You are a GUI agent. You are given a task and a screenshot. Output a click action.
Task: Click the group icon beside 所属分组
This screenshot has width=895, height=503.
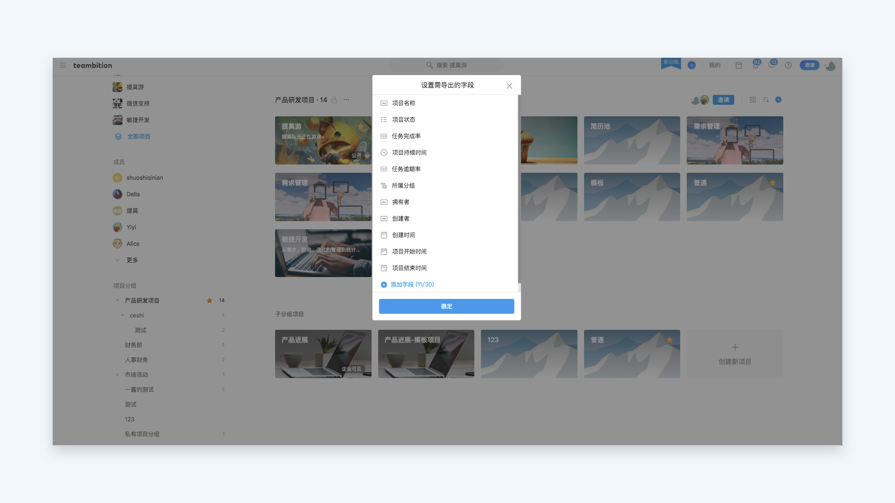click(x=384, y=185)
